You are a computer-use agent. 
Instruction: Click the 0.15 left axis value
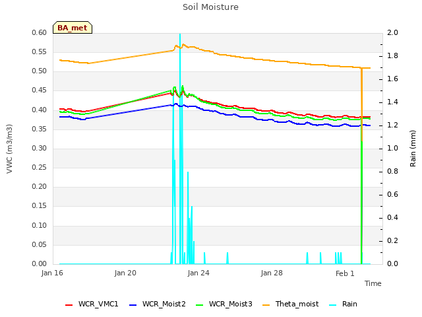(40, 206)
